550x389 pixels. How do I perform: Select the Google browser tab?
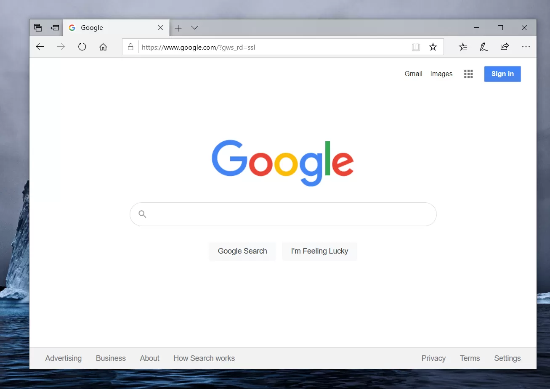(x=116, y=28)
